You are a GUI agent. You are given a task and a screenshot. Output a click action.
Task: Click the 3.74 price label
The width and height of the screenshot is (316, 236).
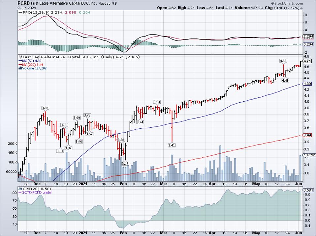140,122
